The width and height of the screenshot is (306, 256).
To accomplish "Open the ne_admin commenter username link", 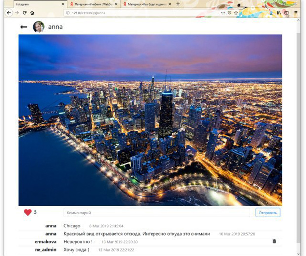I will click(45, 250).
